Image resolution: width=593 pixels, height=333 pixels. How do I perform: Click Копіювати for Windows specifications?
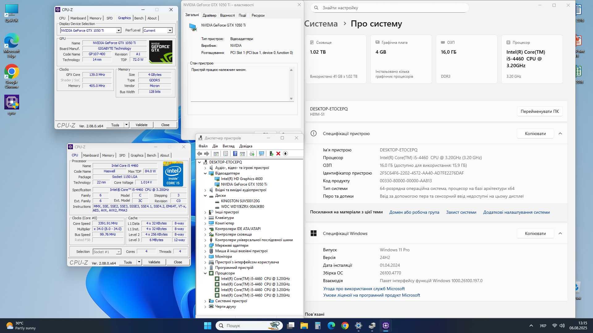tap(535, 233)
